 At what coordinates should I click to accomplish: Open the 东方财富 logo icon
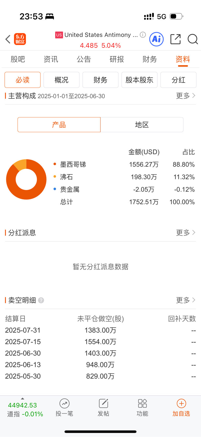pos(20,39)
